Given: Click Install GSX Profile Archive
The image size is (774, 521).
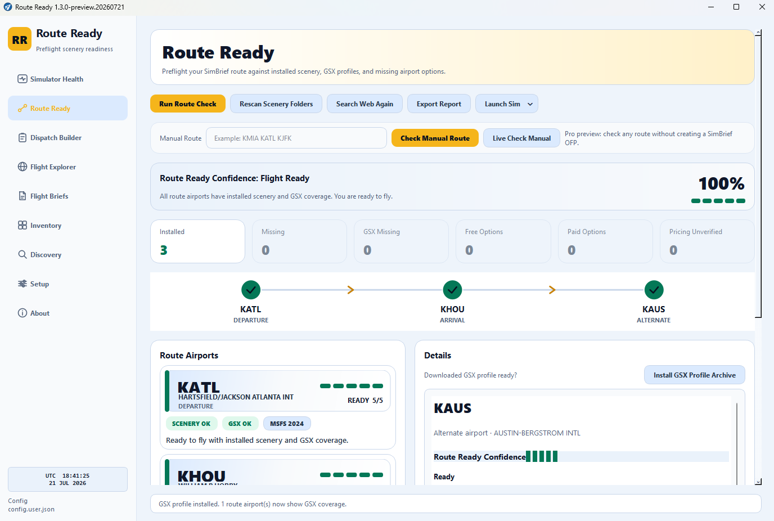Looking at the screenshot, I should click(x=695, y=375).
